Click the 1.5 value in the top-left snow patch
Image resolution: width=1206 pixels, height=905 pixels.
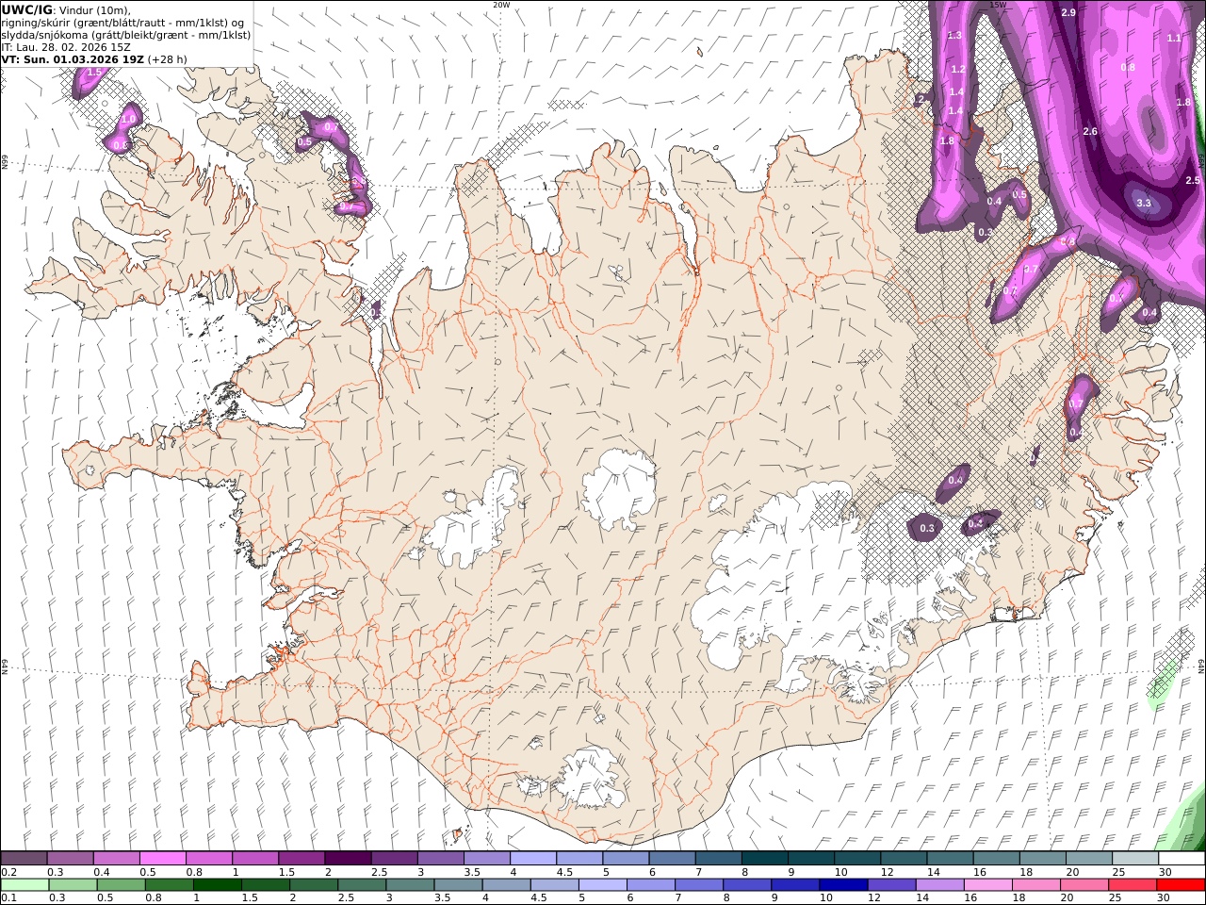click(x=94, y=72)
